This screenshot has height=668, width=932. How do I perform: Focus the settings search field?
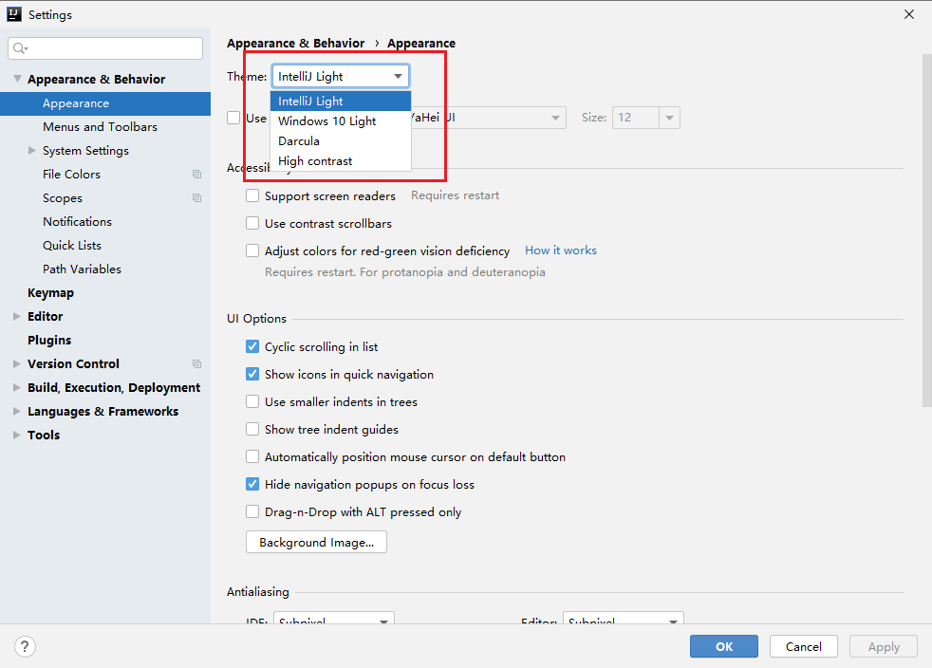pos(105,48)
